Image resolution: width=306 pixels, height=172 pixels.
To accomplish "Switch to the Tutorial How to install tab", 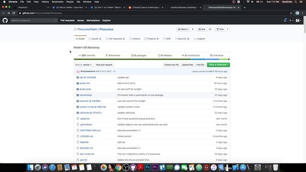I will (x=146, y=8).
